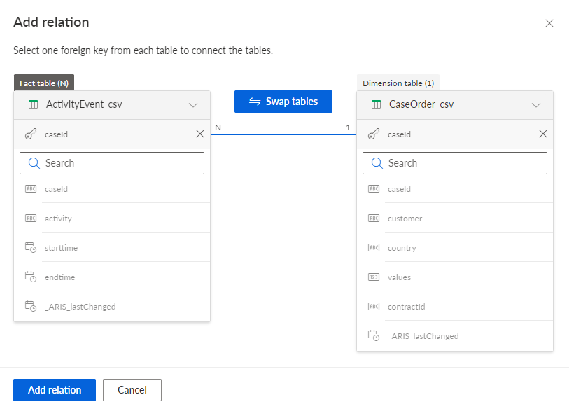
Task: Click the dimension table search magnifier icon
Action: coord(377,163)
